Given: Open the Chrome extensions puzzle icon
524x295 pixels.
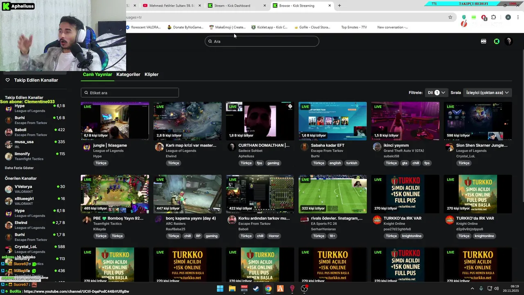Looking at the screenshot, I should pos(494,17).
